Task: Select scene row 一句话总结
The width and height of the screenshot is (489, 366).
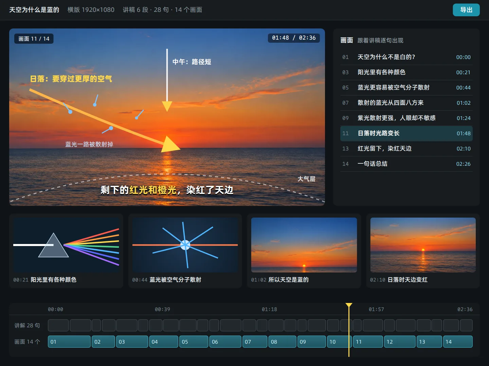Action: (x=406, y=164)
